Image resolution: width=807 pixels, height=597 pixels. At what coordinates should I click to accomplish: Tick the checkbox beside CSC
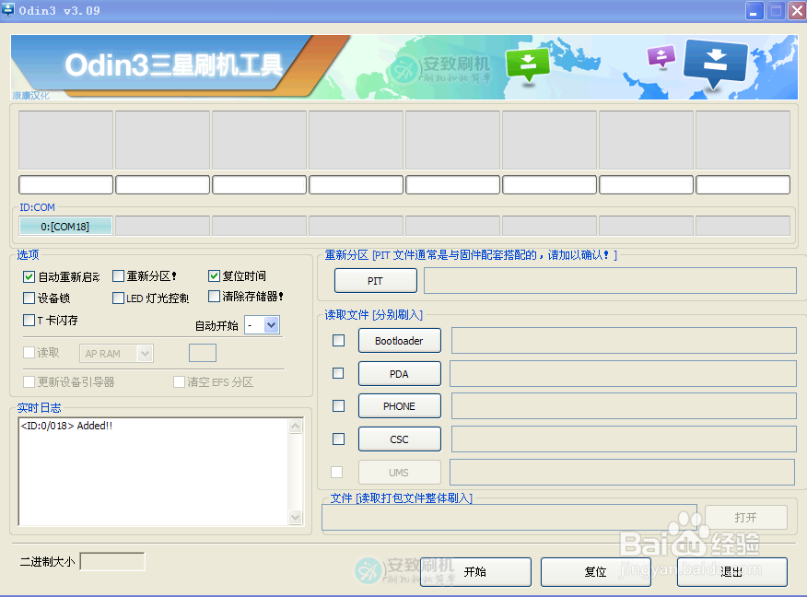click(339, 439)
